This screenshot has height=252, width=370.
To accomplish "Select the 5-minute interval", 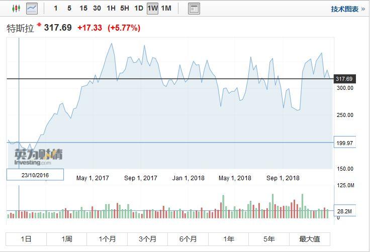I will (x=69, y=9).
